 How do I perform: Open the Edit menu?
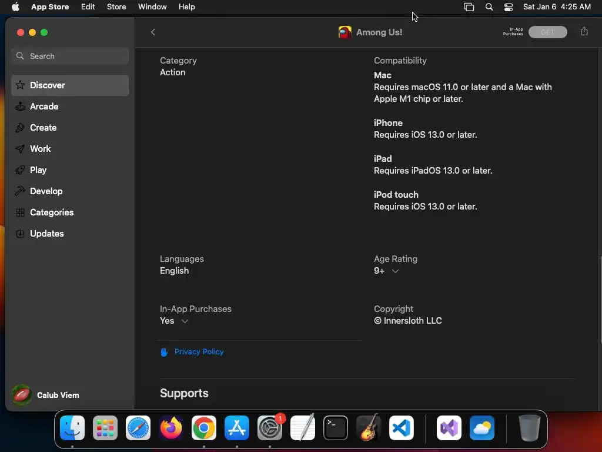[88, 6]
